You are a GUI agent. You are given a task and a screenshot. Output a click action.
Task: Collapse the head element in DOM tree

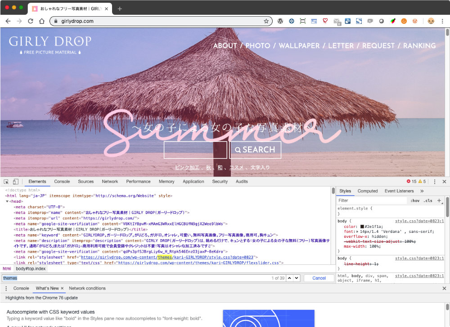(x=7, y=201)
